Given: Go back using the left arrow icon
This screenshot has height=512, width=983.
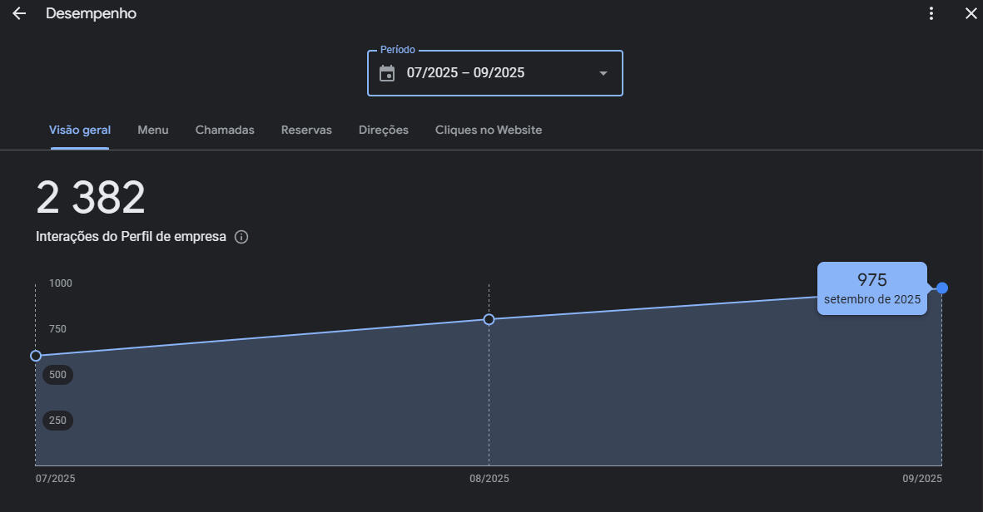Looking at the screenshot, I should [x=18, y=14].
